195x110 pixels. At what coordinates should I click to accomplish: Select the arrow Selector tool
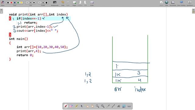pos(82,106)
